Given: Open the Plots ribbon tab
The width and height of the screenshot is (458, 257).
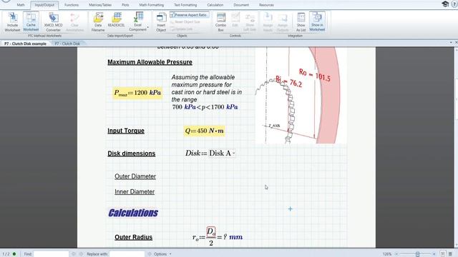Looking at the screenshot, I should (125, 5).
